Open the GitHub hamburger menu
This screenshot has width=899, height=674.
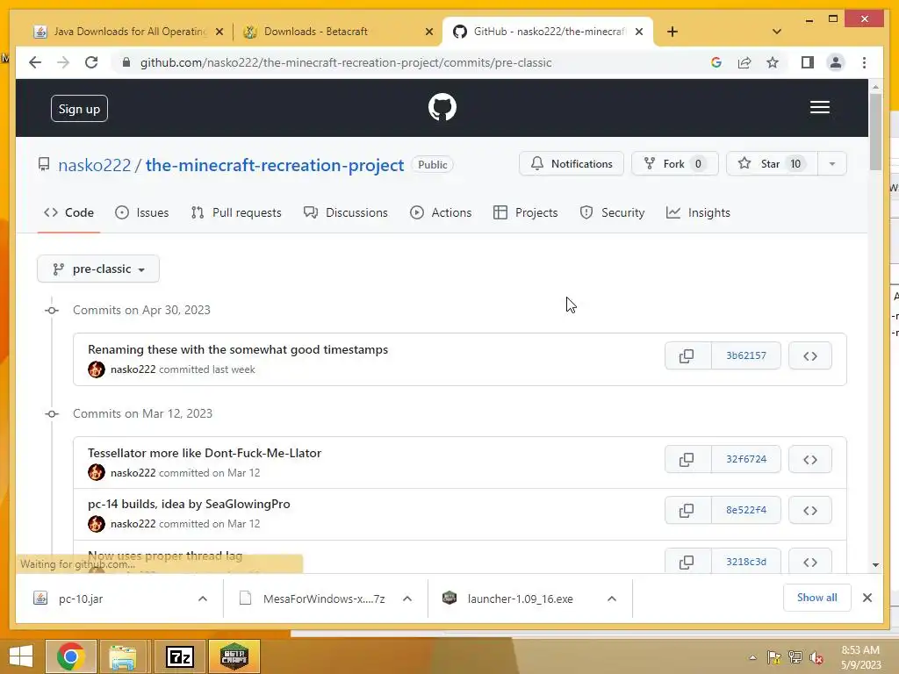819,107
